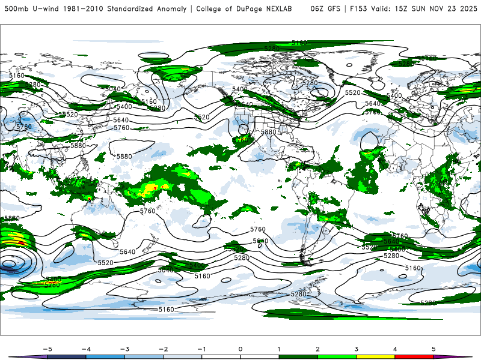Click the dark green 1 to 2 colorbar segment
Image resolution: width=481 pixels, height=360 pixels.
click(x=298, y=357)
